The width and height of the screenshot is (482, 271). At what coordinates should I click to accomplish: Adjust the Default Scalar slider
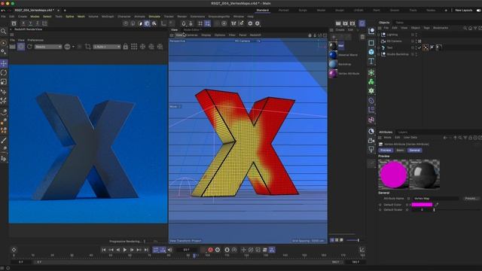[434, 210]
